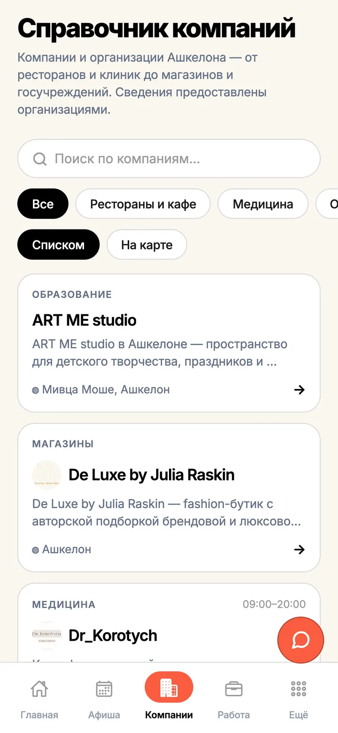Click the МЕДИЦИНА category label
Viewport: 338px width, 733px height.
pyautogui.click(x=64, y=605)
